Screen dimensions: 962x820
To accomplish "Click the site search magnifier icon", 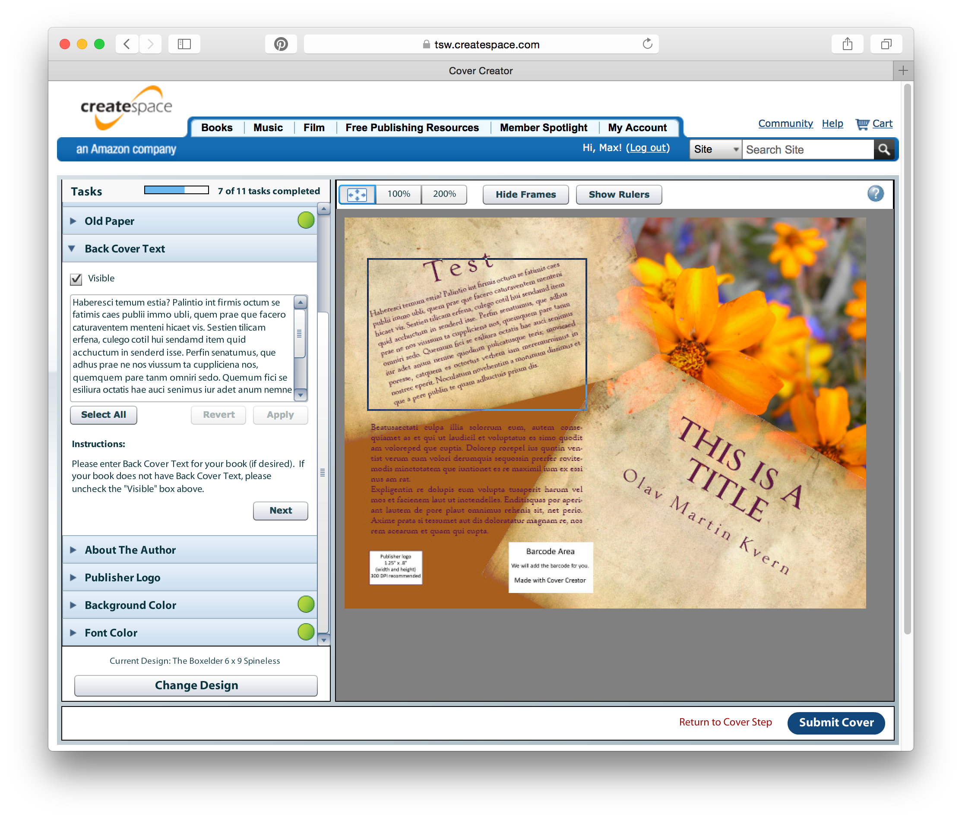I will (x=883, y=149).
